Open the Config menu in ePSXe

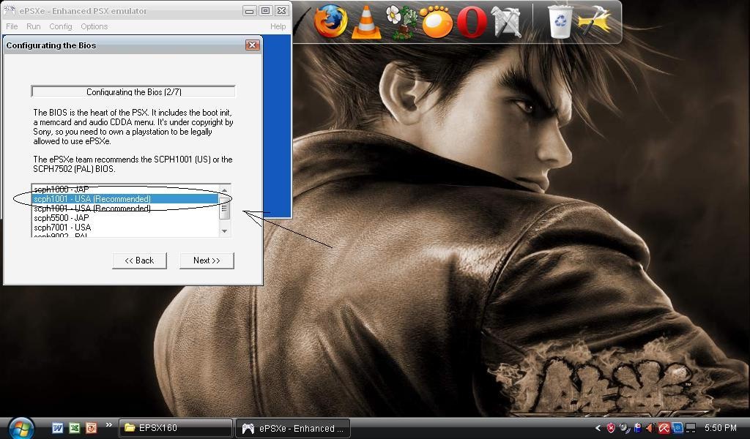pyautogui.click(x=61, y=26)
